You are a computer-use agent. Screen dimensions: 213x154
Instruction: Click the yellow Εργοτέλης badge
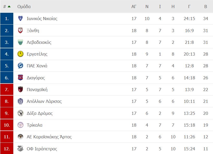[x=20, y=54]
